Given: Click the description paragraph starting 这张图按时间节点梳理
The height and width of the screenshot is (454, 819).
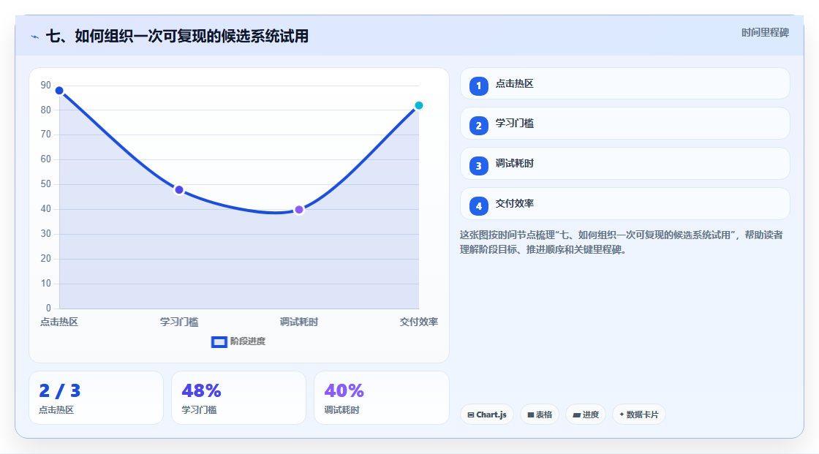Looking at the screenshot, I should point(622,243).
